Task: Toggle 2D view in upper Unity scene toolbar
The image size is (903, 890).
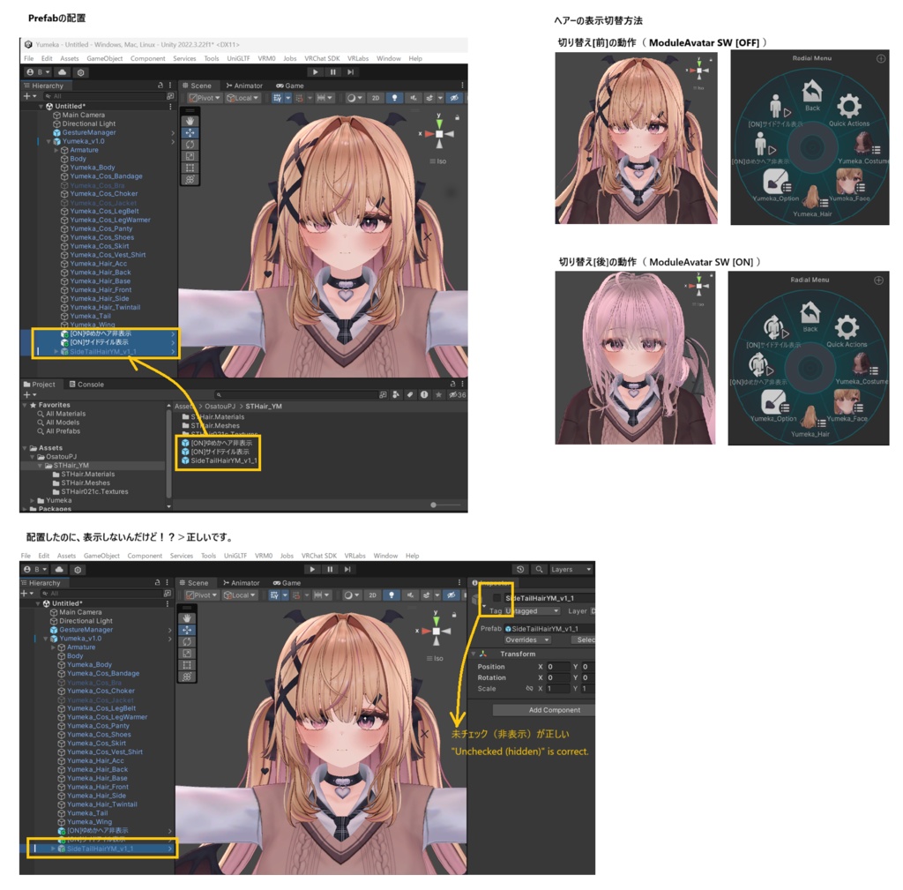Action: 376,98
